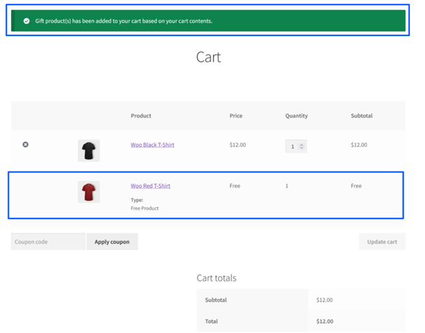Click the Cart page heading
Viewport: 425px width, 333px height.
click(208, 57)
